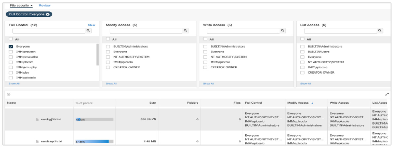
Task: Uncheck Everyone under Full Control
Action: 11,46
